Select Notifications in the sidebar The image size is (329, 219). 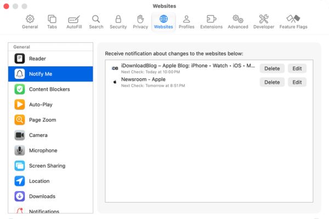(50, 209)
